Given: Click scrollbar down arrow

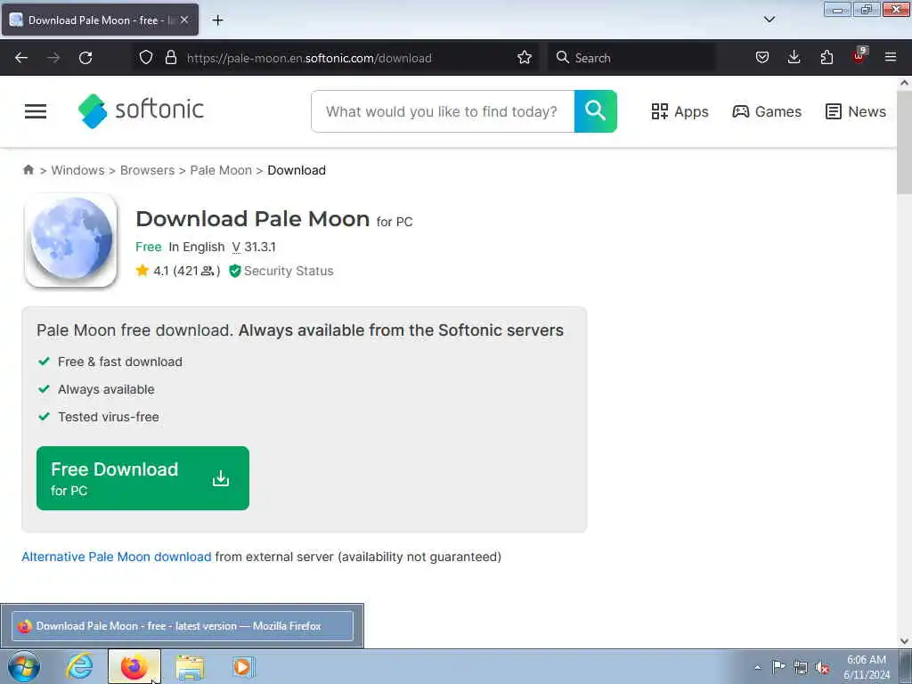Looking at the screenshot, I should [x=904, y=641].
